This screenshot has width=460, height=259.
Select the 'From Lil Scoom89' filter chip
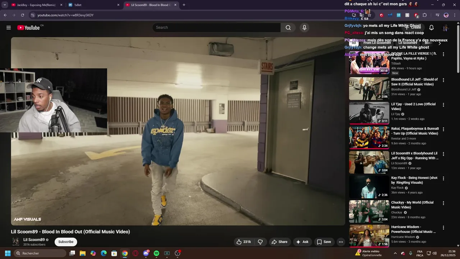point(377,43)
